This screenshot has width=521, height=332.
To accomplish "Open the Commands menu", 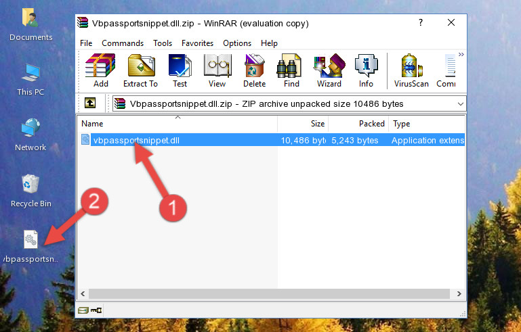I will (x=123, y=43).
